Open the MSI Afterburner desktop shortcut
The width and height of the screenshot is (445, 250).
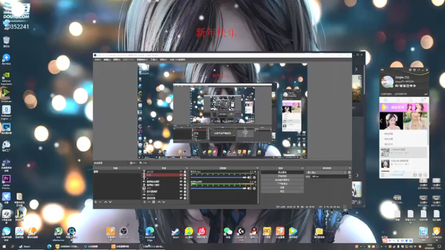tap(58, 234)
